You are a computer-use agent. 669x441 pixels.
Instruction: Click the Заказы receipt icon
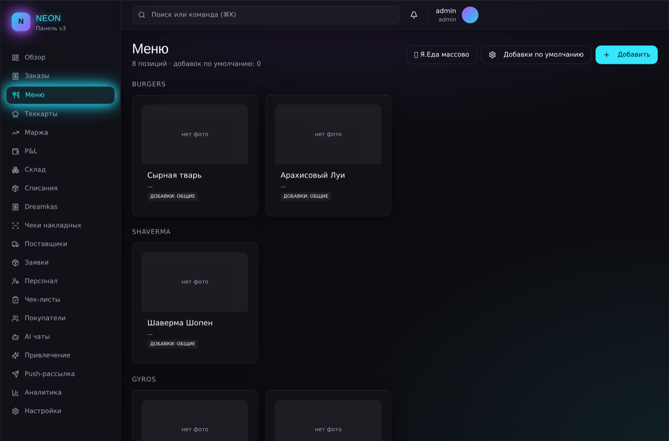coord(15,76)
